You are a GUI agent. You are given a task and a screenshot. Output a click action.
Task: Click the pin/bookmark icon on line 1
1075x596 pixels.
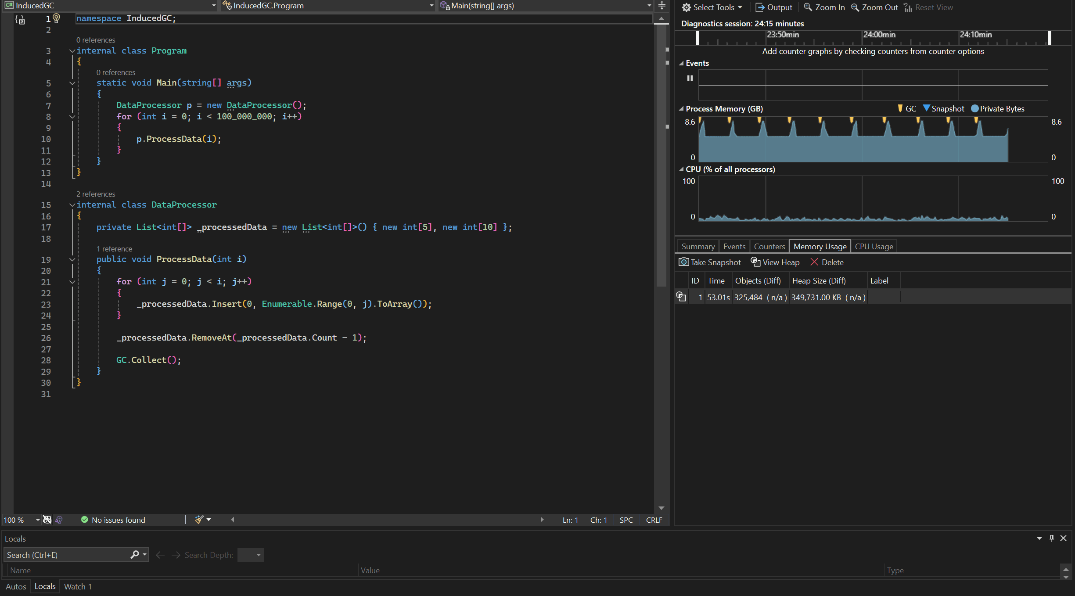point(20,18)
